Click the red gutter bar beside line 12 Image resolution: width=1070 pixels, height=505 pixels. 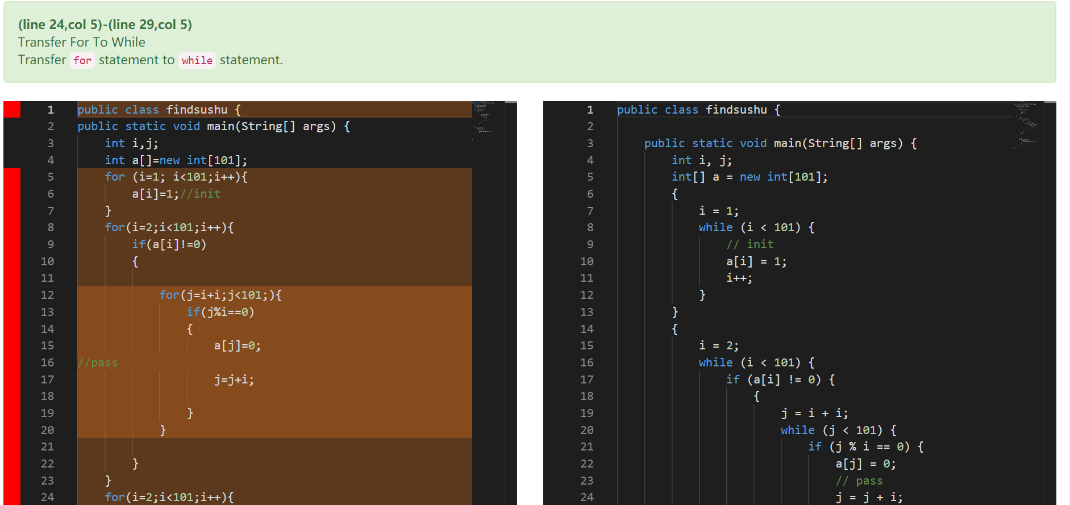click(12, 295)
